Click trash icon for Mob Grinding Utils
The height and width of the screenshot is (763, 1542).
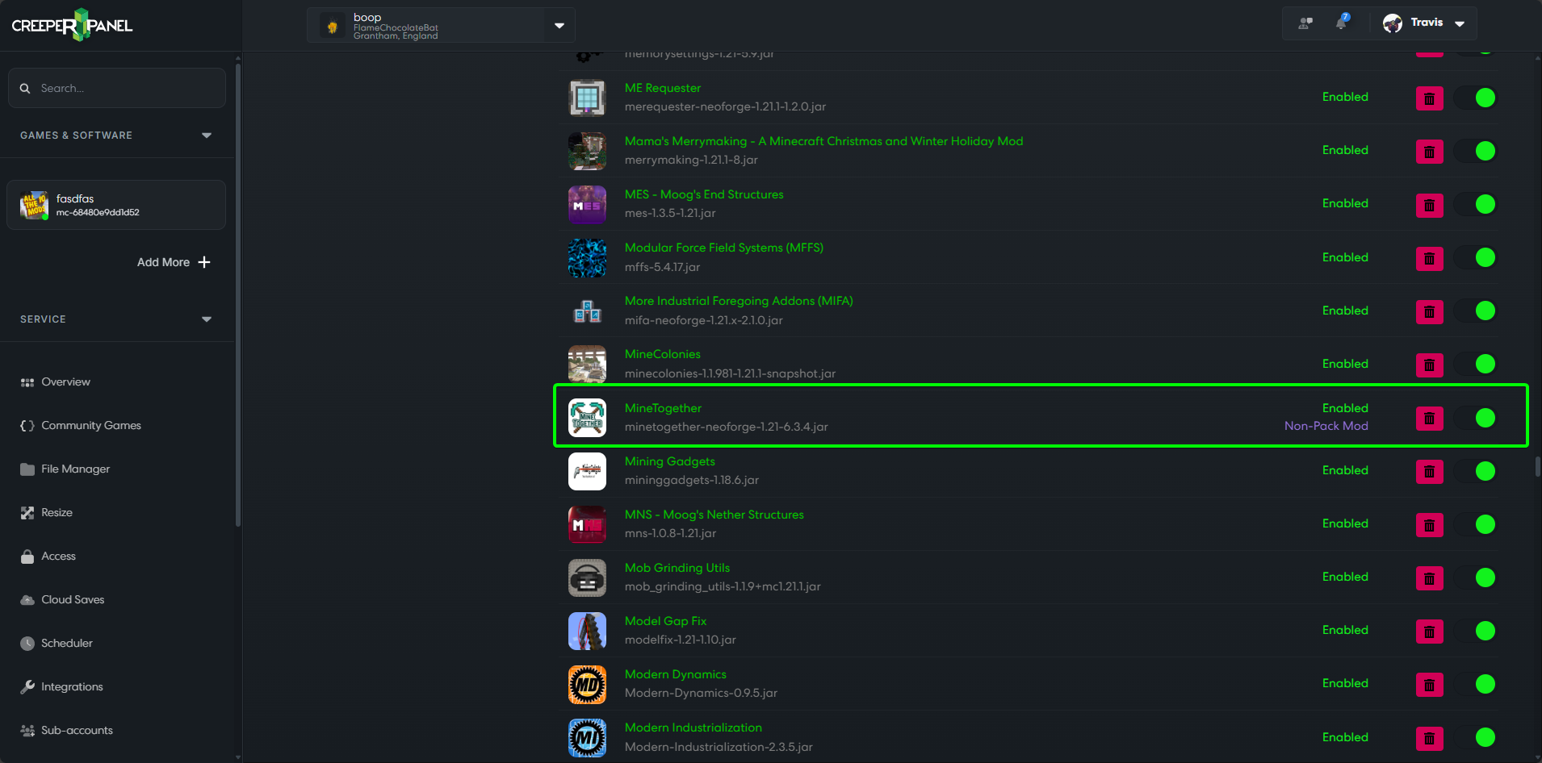point(1429,577)
